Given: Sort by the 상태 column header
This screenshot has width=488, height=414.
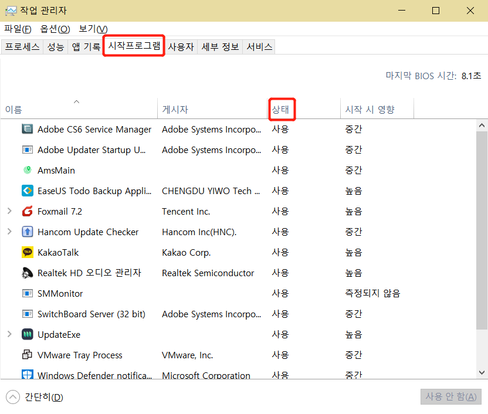Looking at the screenshot, I should (x=282, y=110).
